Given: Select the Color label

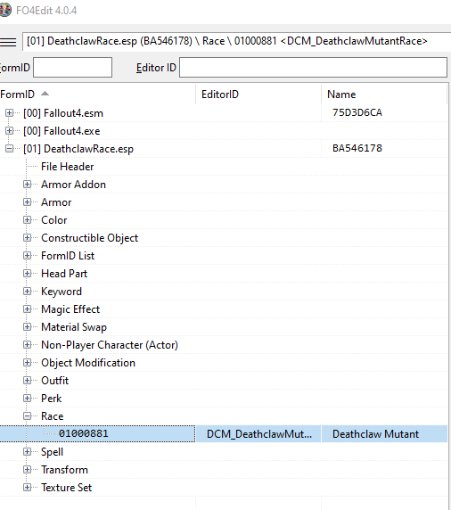Looking at the screenshot, I should tap(54, 220).
